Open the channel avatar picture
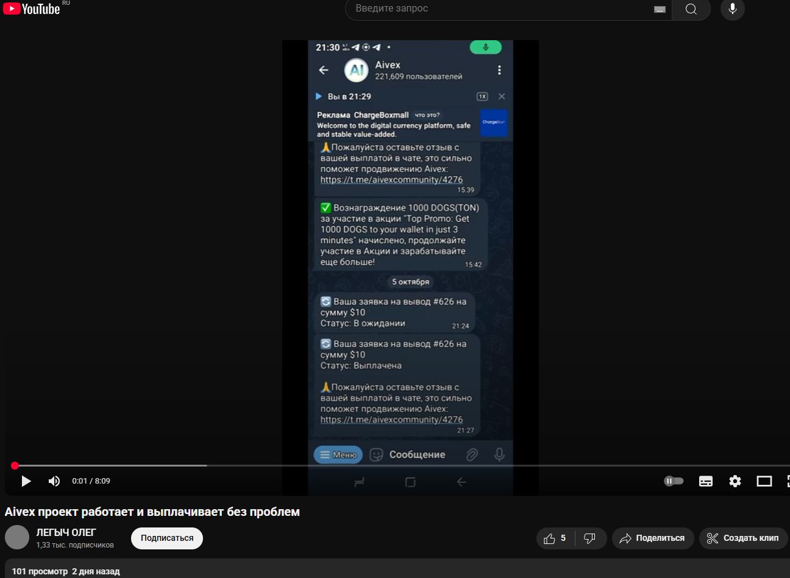Screen dimensions: 790x578 [17, 537]
